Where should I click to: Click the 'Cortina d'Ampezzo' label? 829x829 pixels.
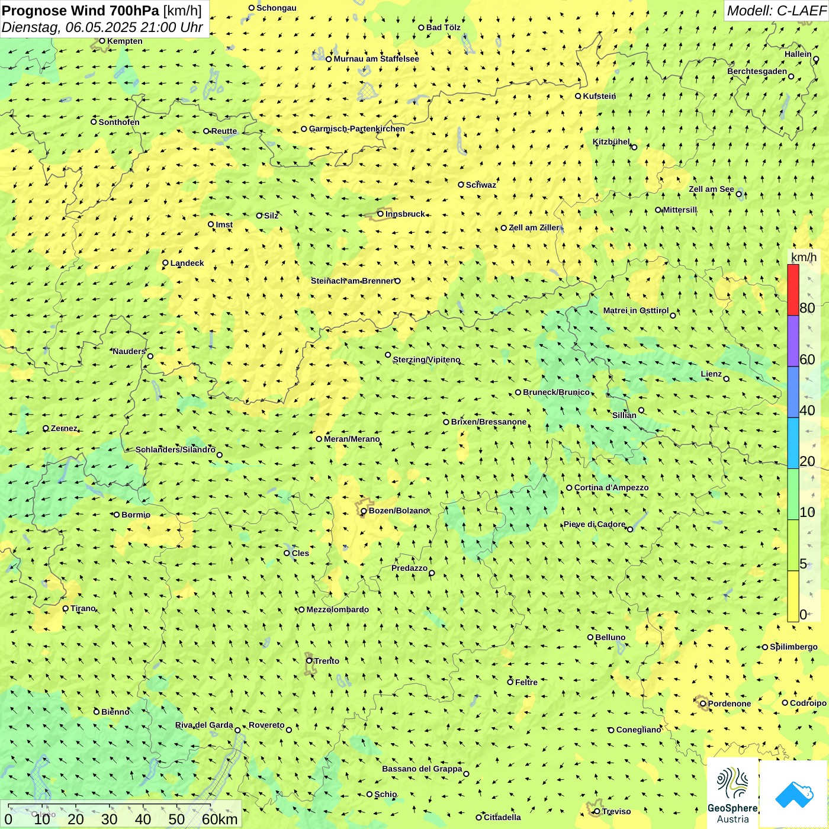click(611, 487)
